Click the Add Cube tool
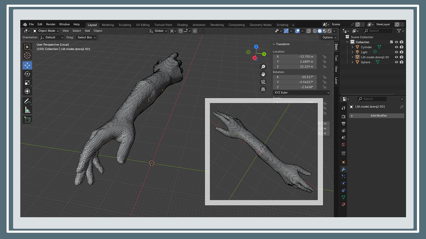The height and width of the screenshot is (239, 426). [27, 119]
